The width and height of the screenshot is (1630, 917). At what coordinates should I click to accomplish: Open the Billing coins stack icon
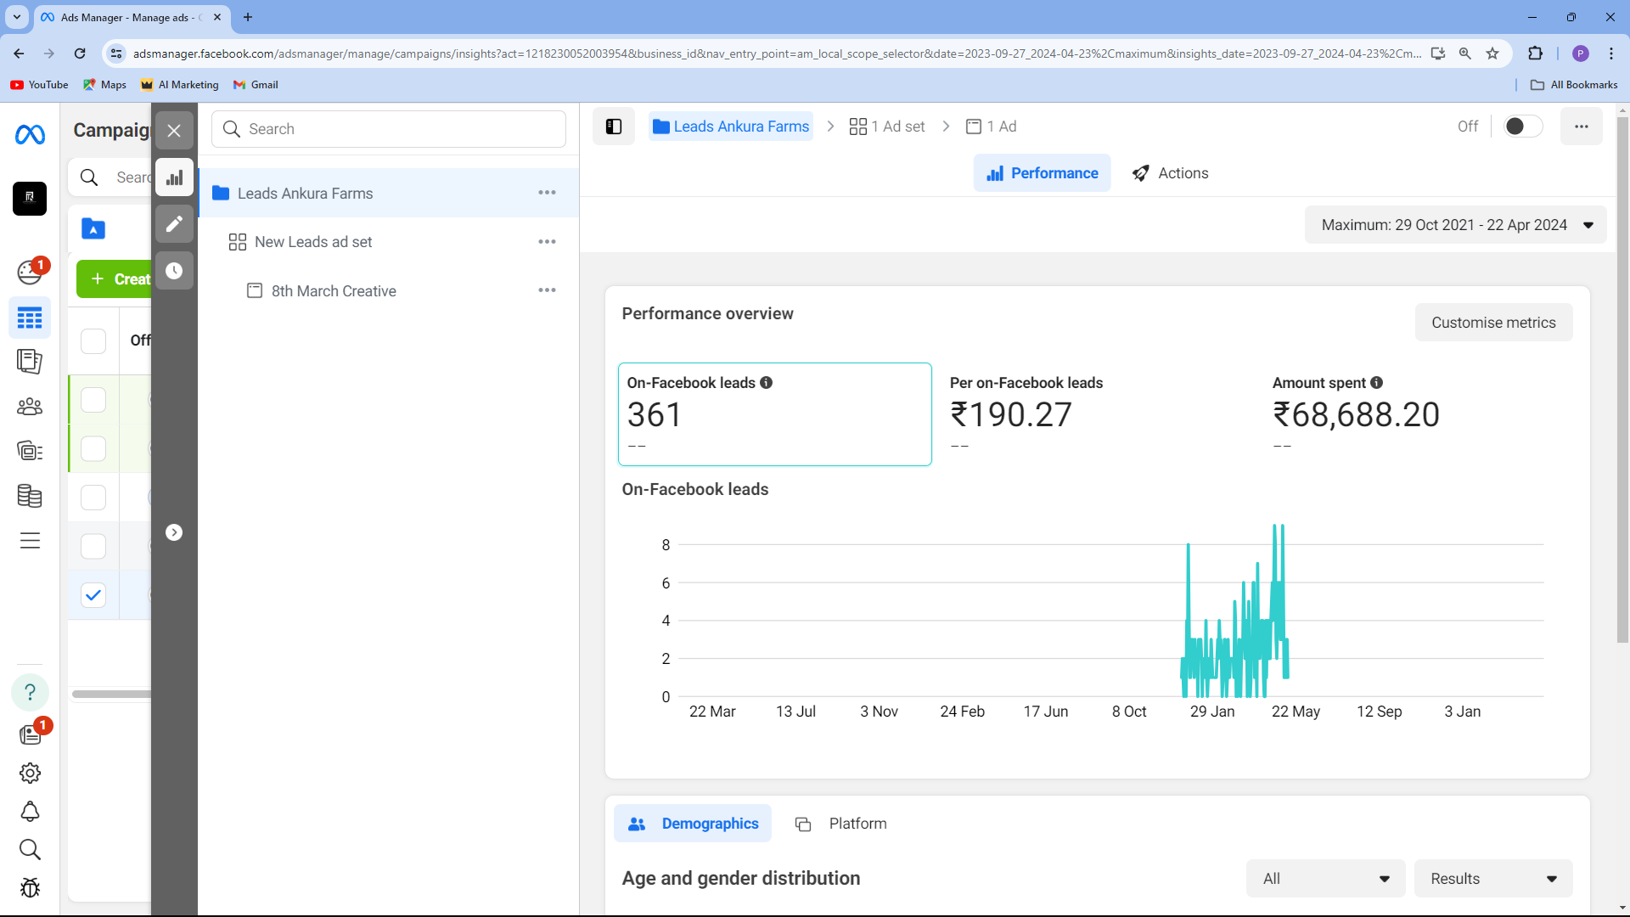tap(30, 496)
